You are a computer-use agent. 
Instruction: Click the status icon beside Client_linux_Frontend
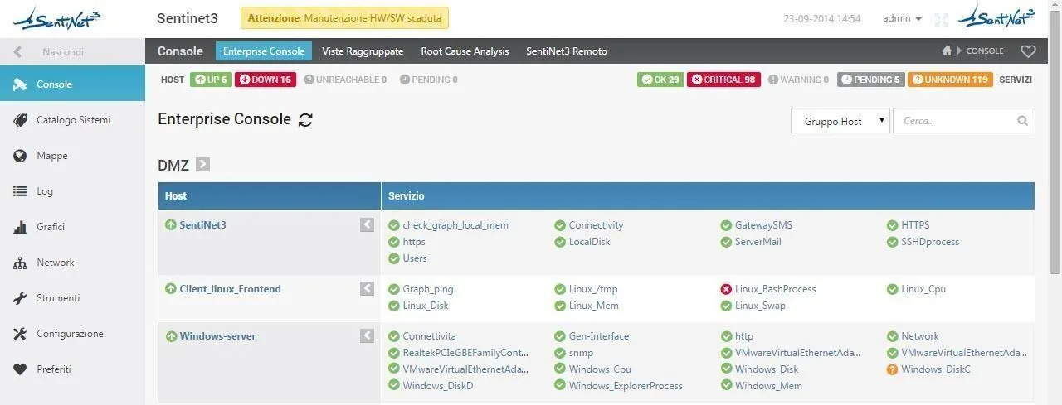click(x=171, y=289)
